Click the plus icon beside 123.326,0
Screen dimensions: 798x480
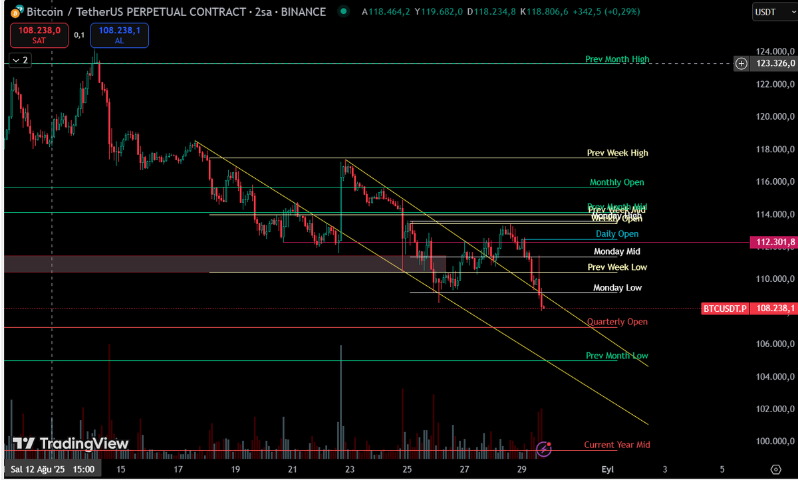point(741,64)
